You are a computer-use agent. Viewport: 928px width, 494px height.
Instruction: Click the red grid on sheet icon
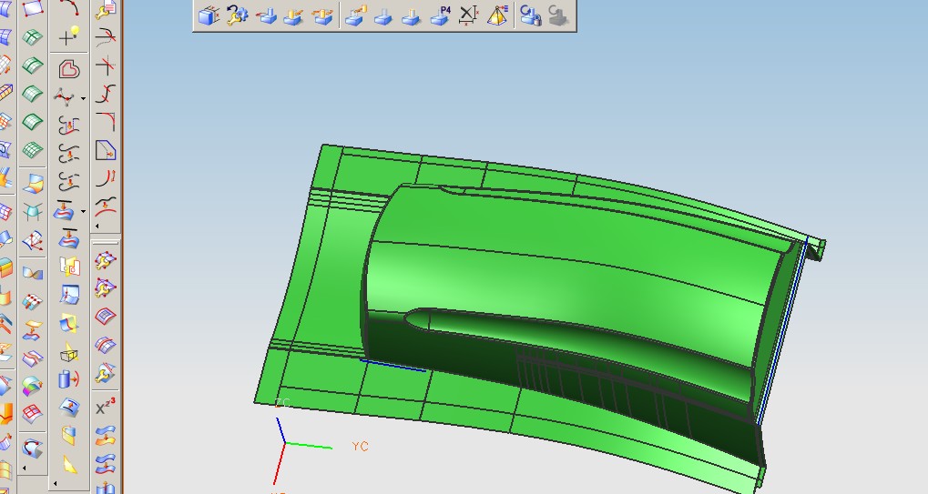tap(33, 412)
